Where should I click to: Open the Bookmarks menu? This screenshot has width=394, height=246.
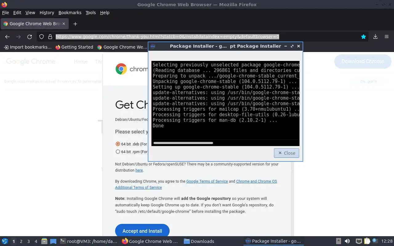pyautogui.click(x=70, y=13)
